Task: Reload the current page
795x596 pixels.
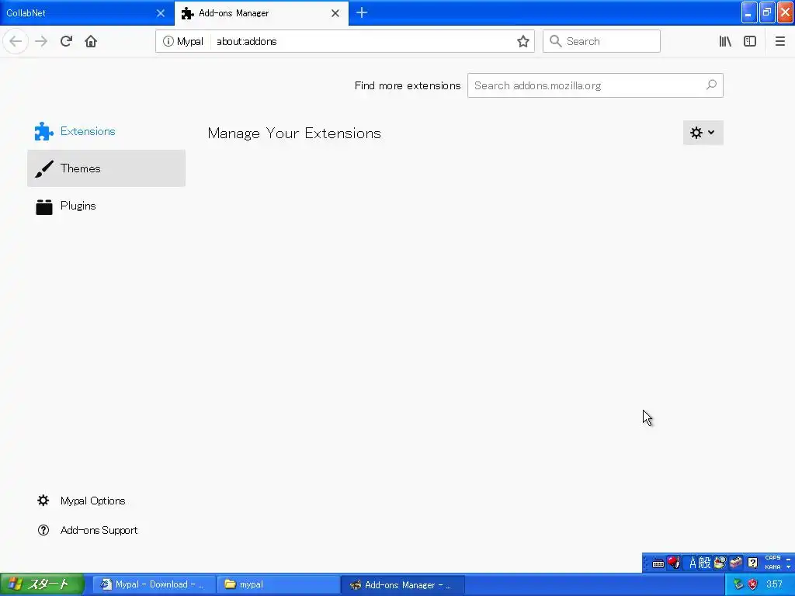Action: point(66,41)
